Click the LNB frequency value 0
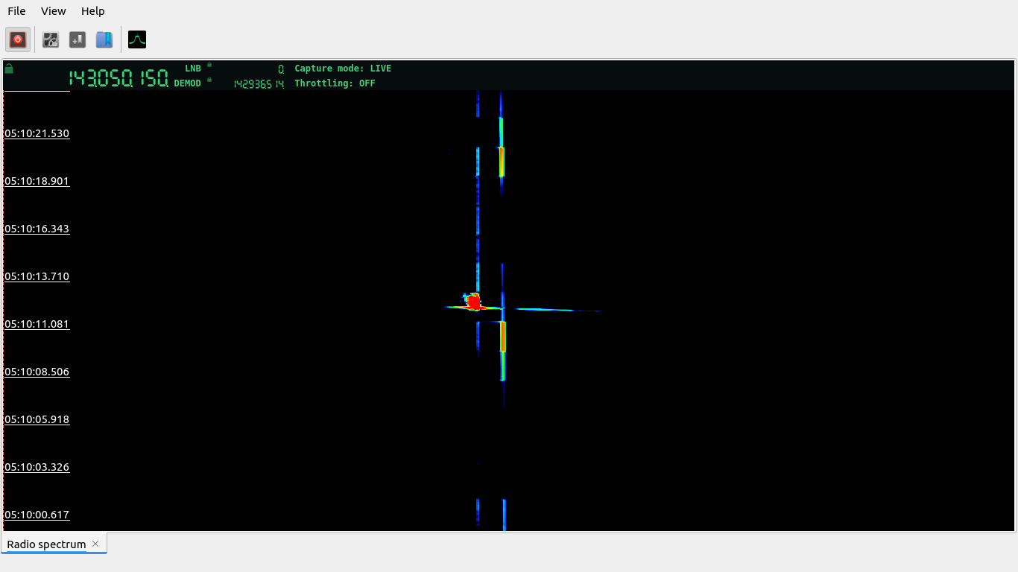The image size is (1018, 572). click(281, 69)
